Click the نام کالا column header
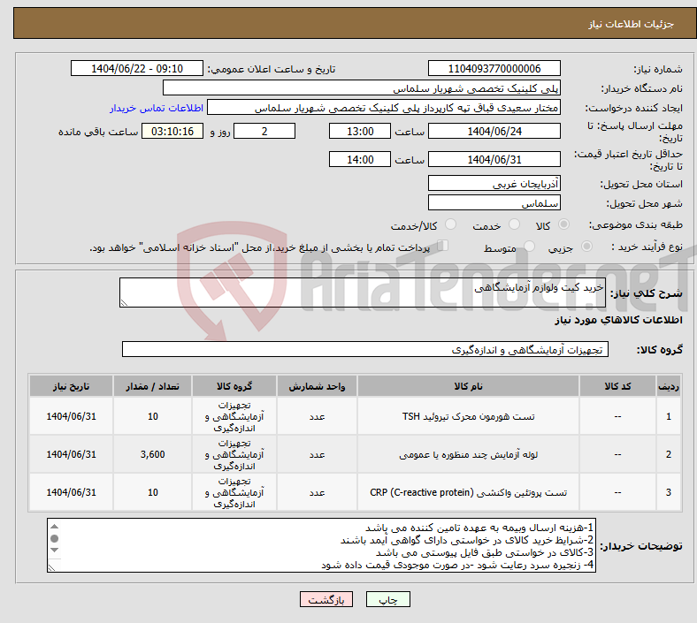 coord(468,386)
